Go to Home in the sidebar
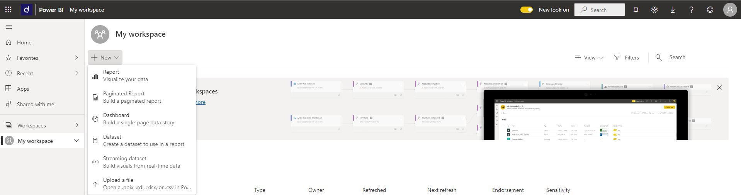Screen dimensions: 741x195 tap(42, 42)
